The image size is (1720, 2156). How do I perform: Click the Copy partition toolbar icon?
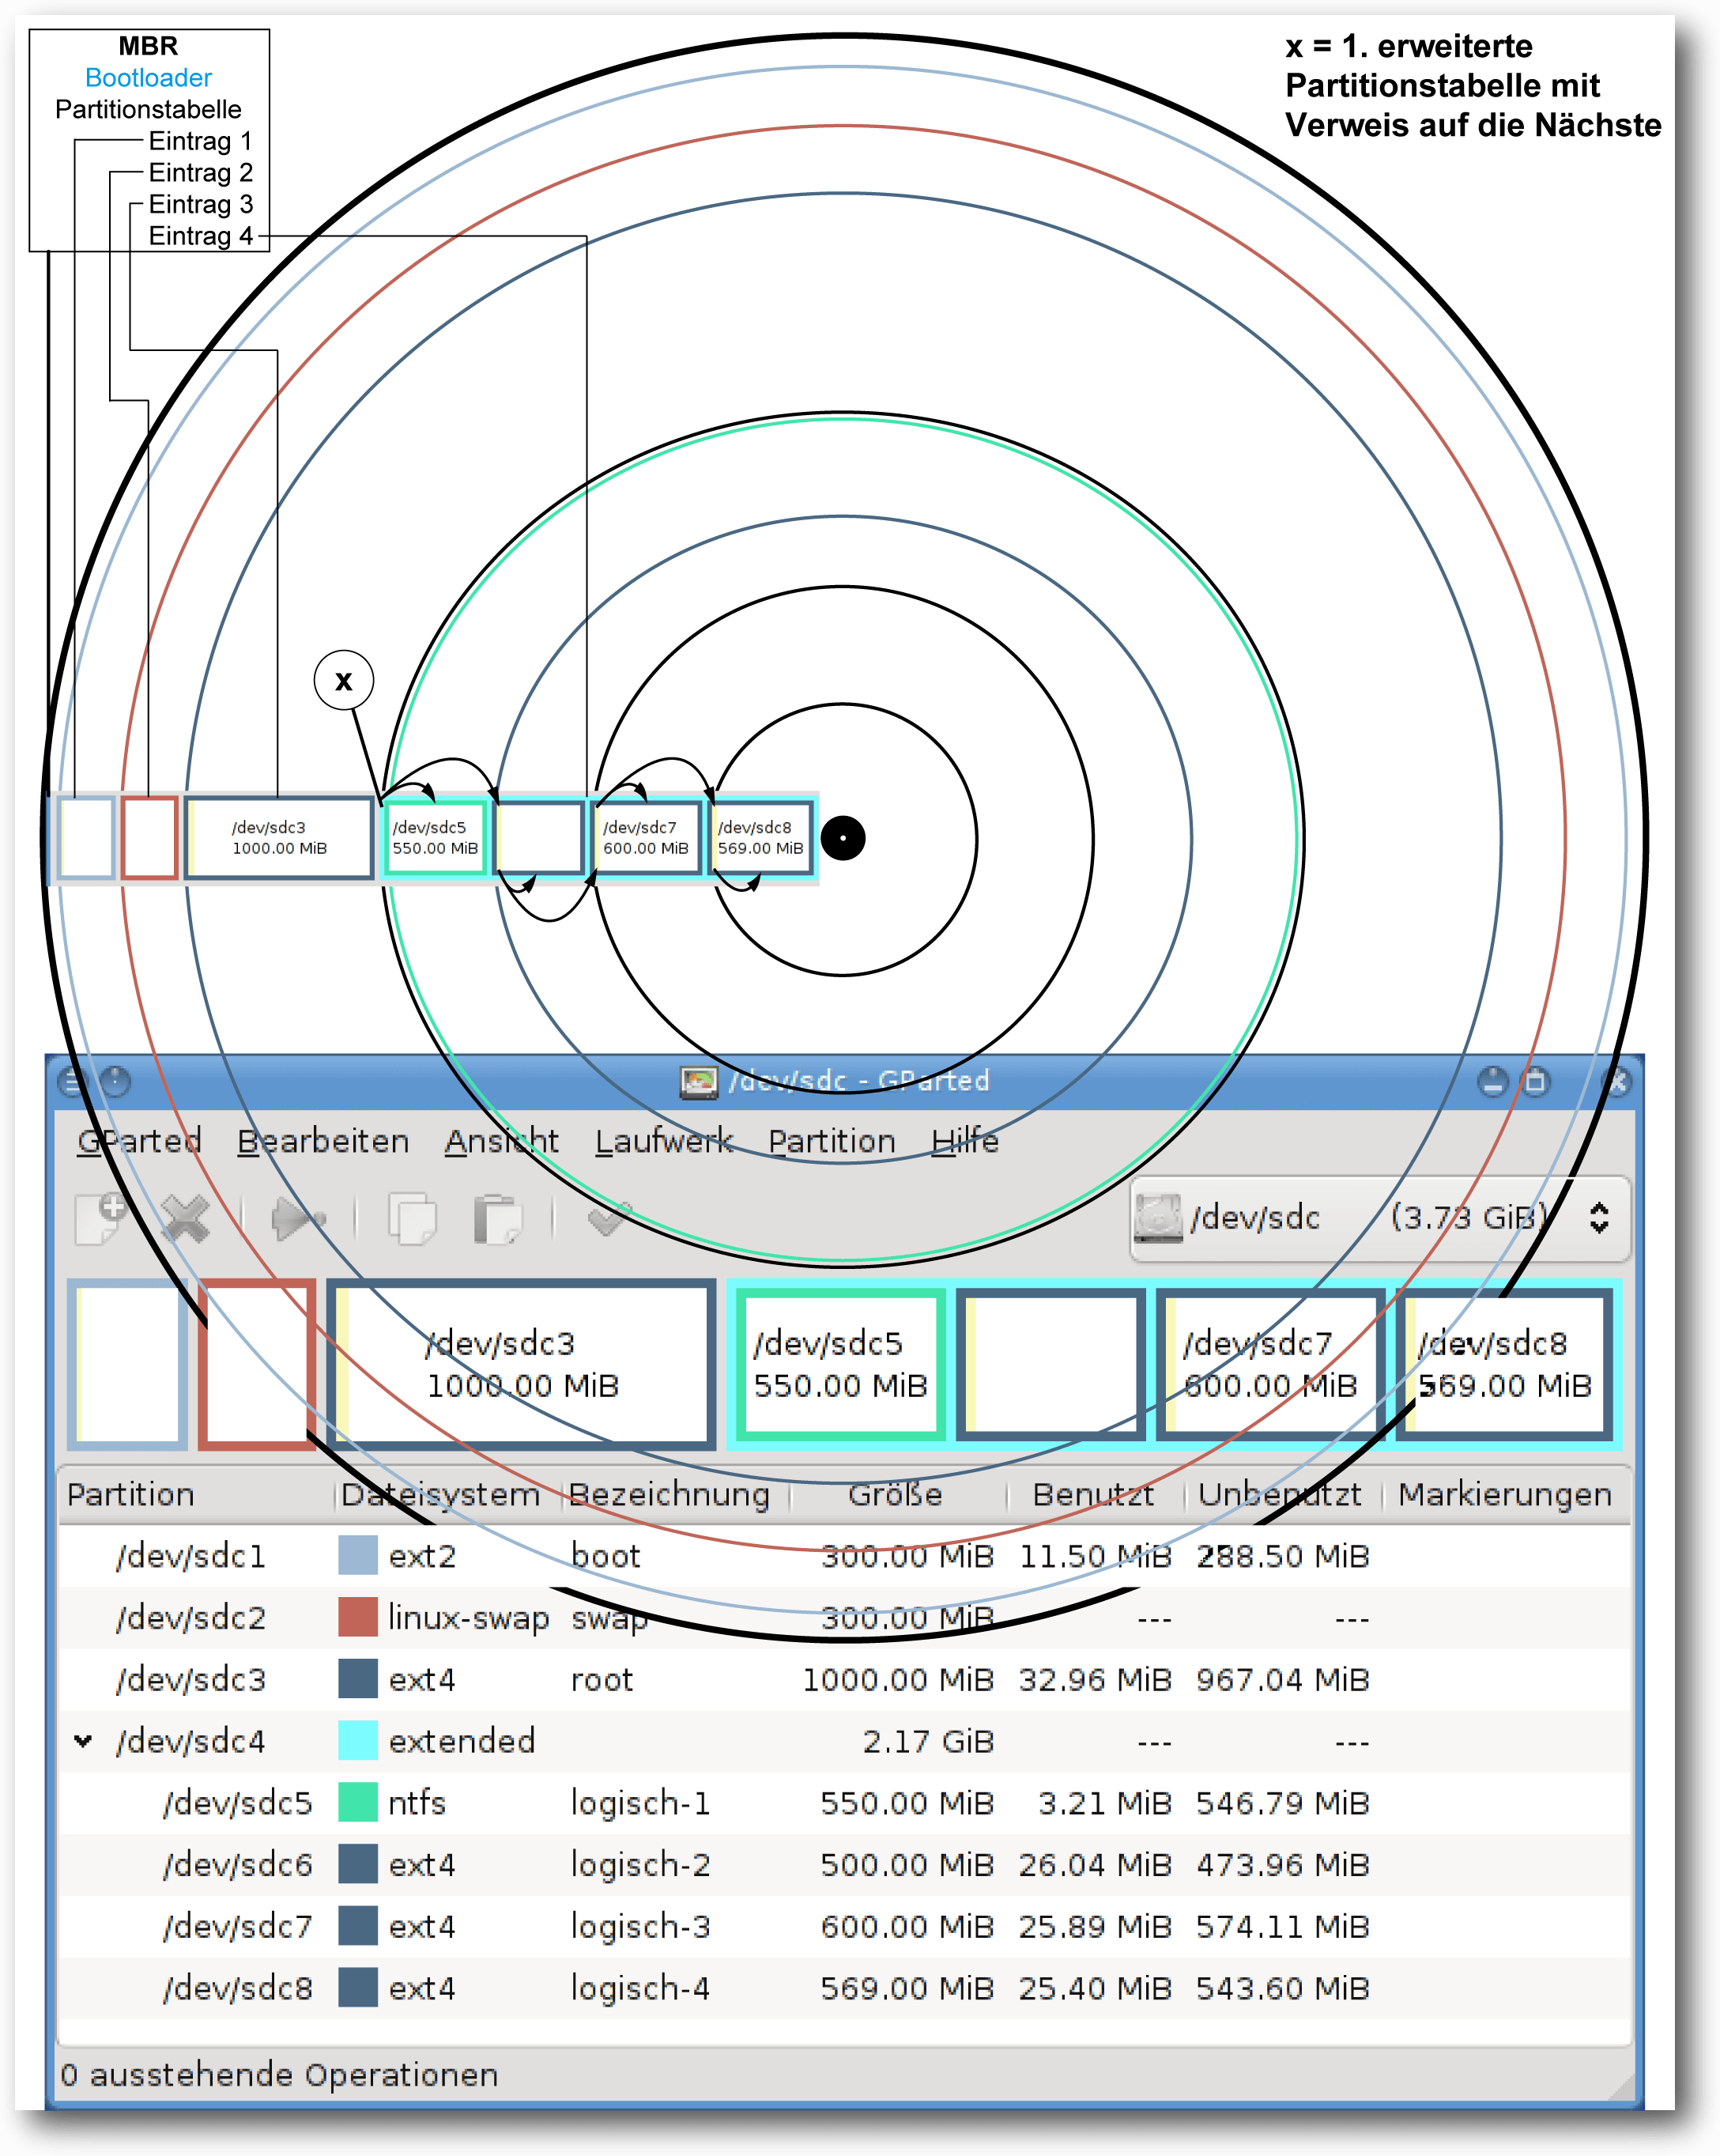(412, 1218)
